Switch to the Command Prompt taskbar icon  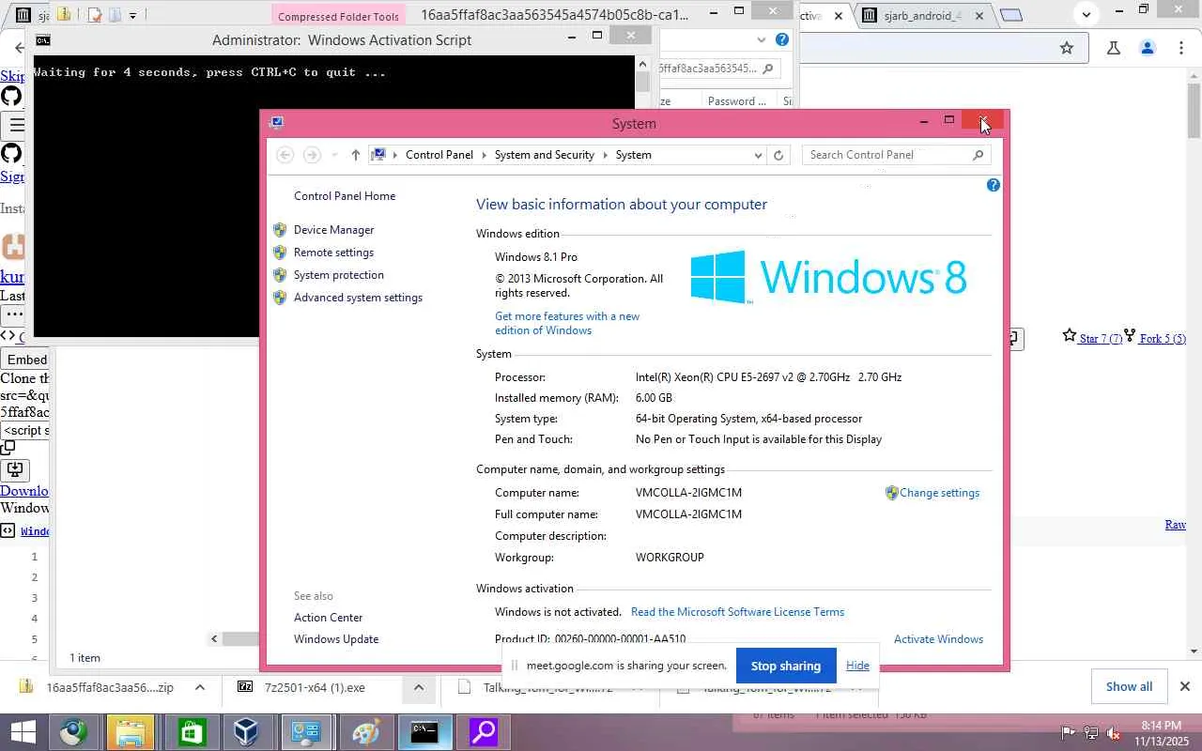pyautogui.click(x=424, y=732)
